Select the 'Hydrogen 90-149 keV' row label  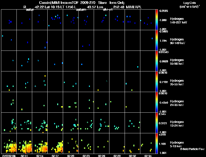pyautogui.click(x=178, y=41)
